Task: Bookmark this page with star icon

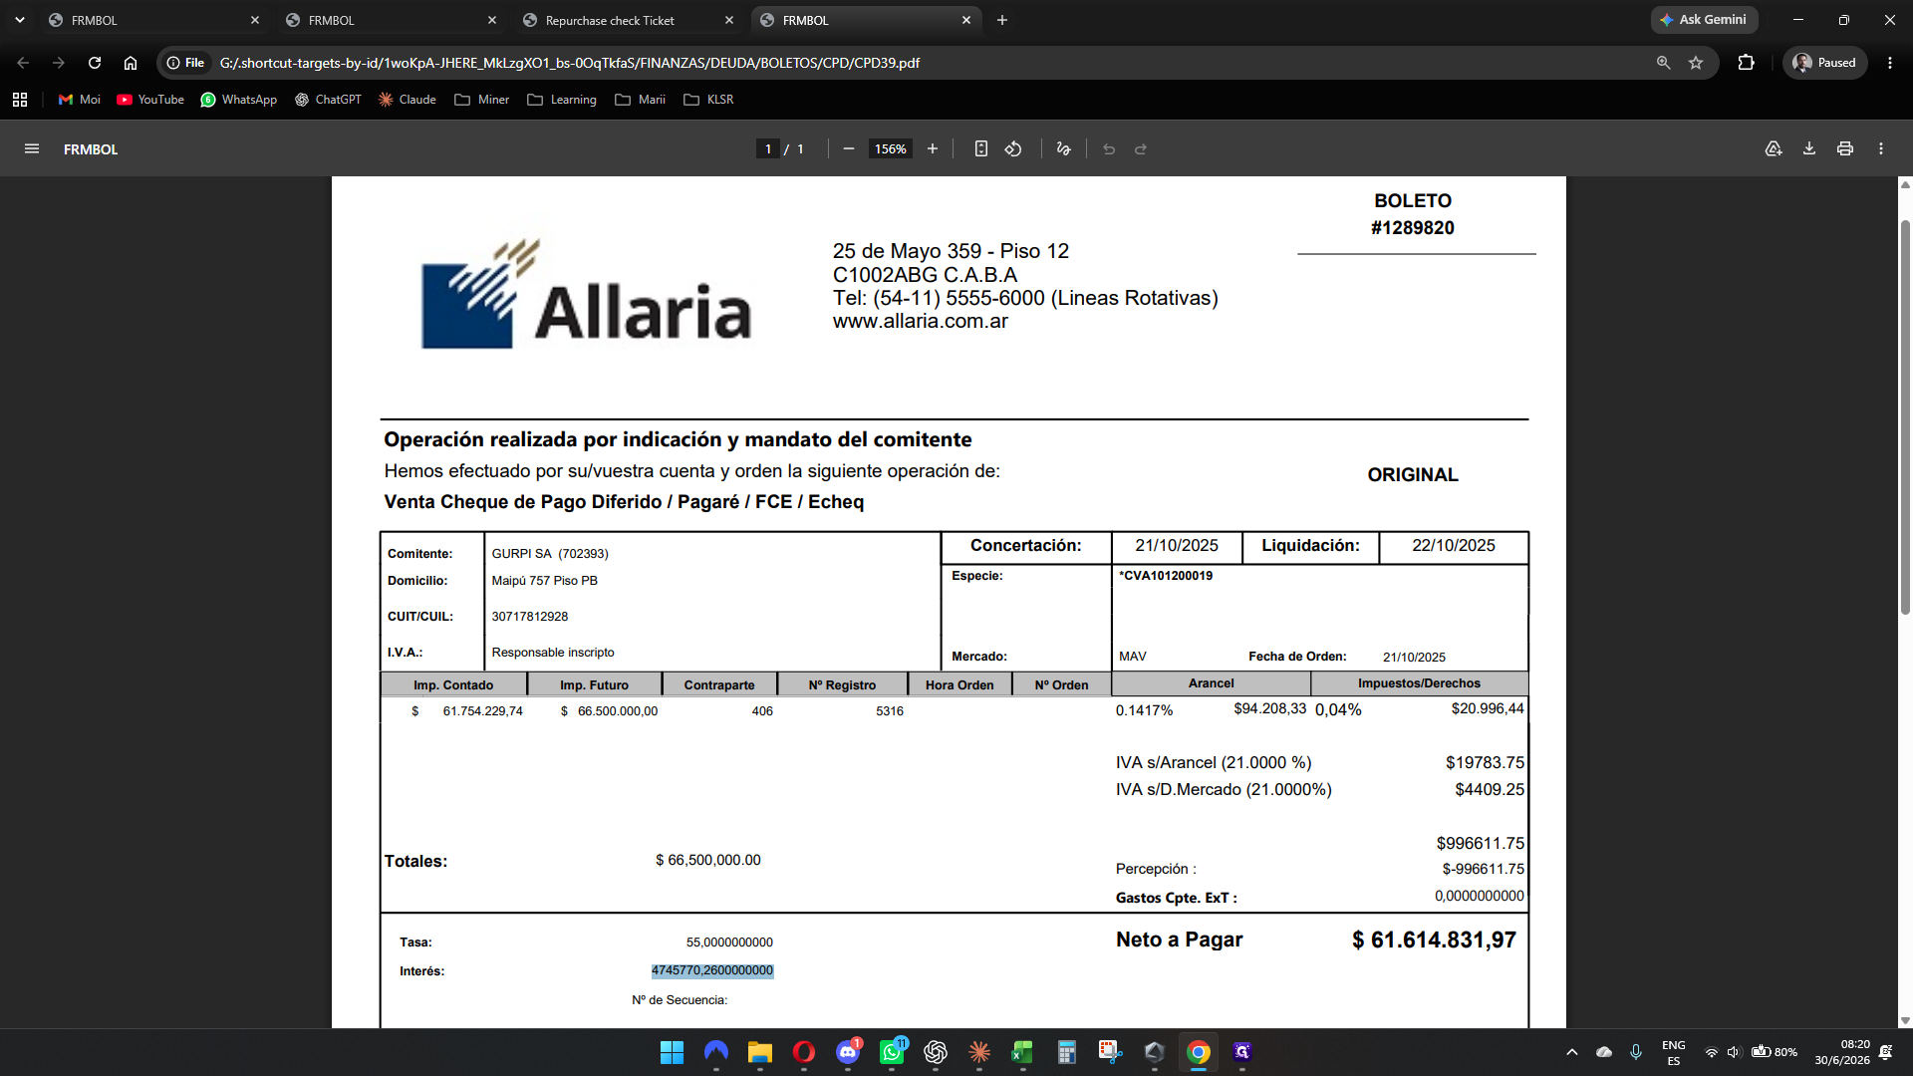Action: click(1696, 63)
